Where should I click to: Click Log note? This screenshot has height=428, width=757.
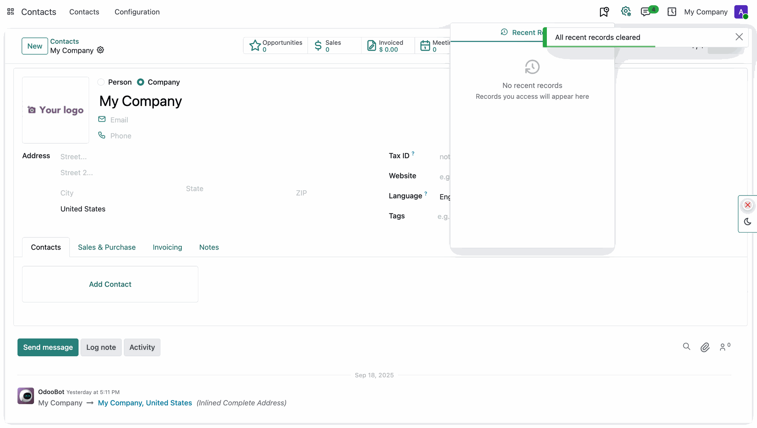pyautogui.click(x=101, y=347)
